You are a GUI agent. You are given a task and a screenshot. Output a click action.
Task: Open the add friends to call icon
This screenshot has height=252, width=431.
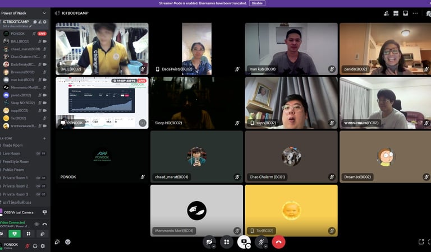[x=386, y=13]
